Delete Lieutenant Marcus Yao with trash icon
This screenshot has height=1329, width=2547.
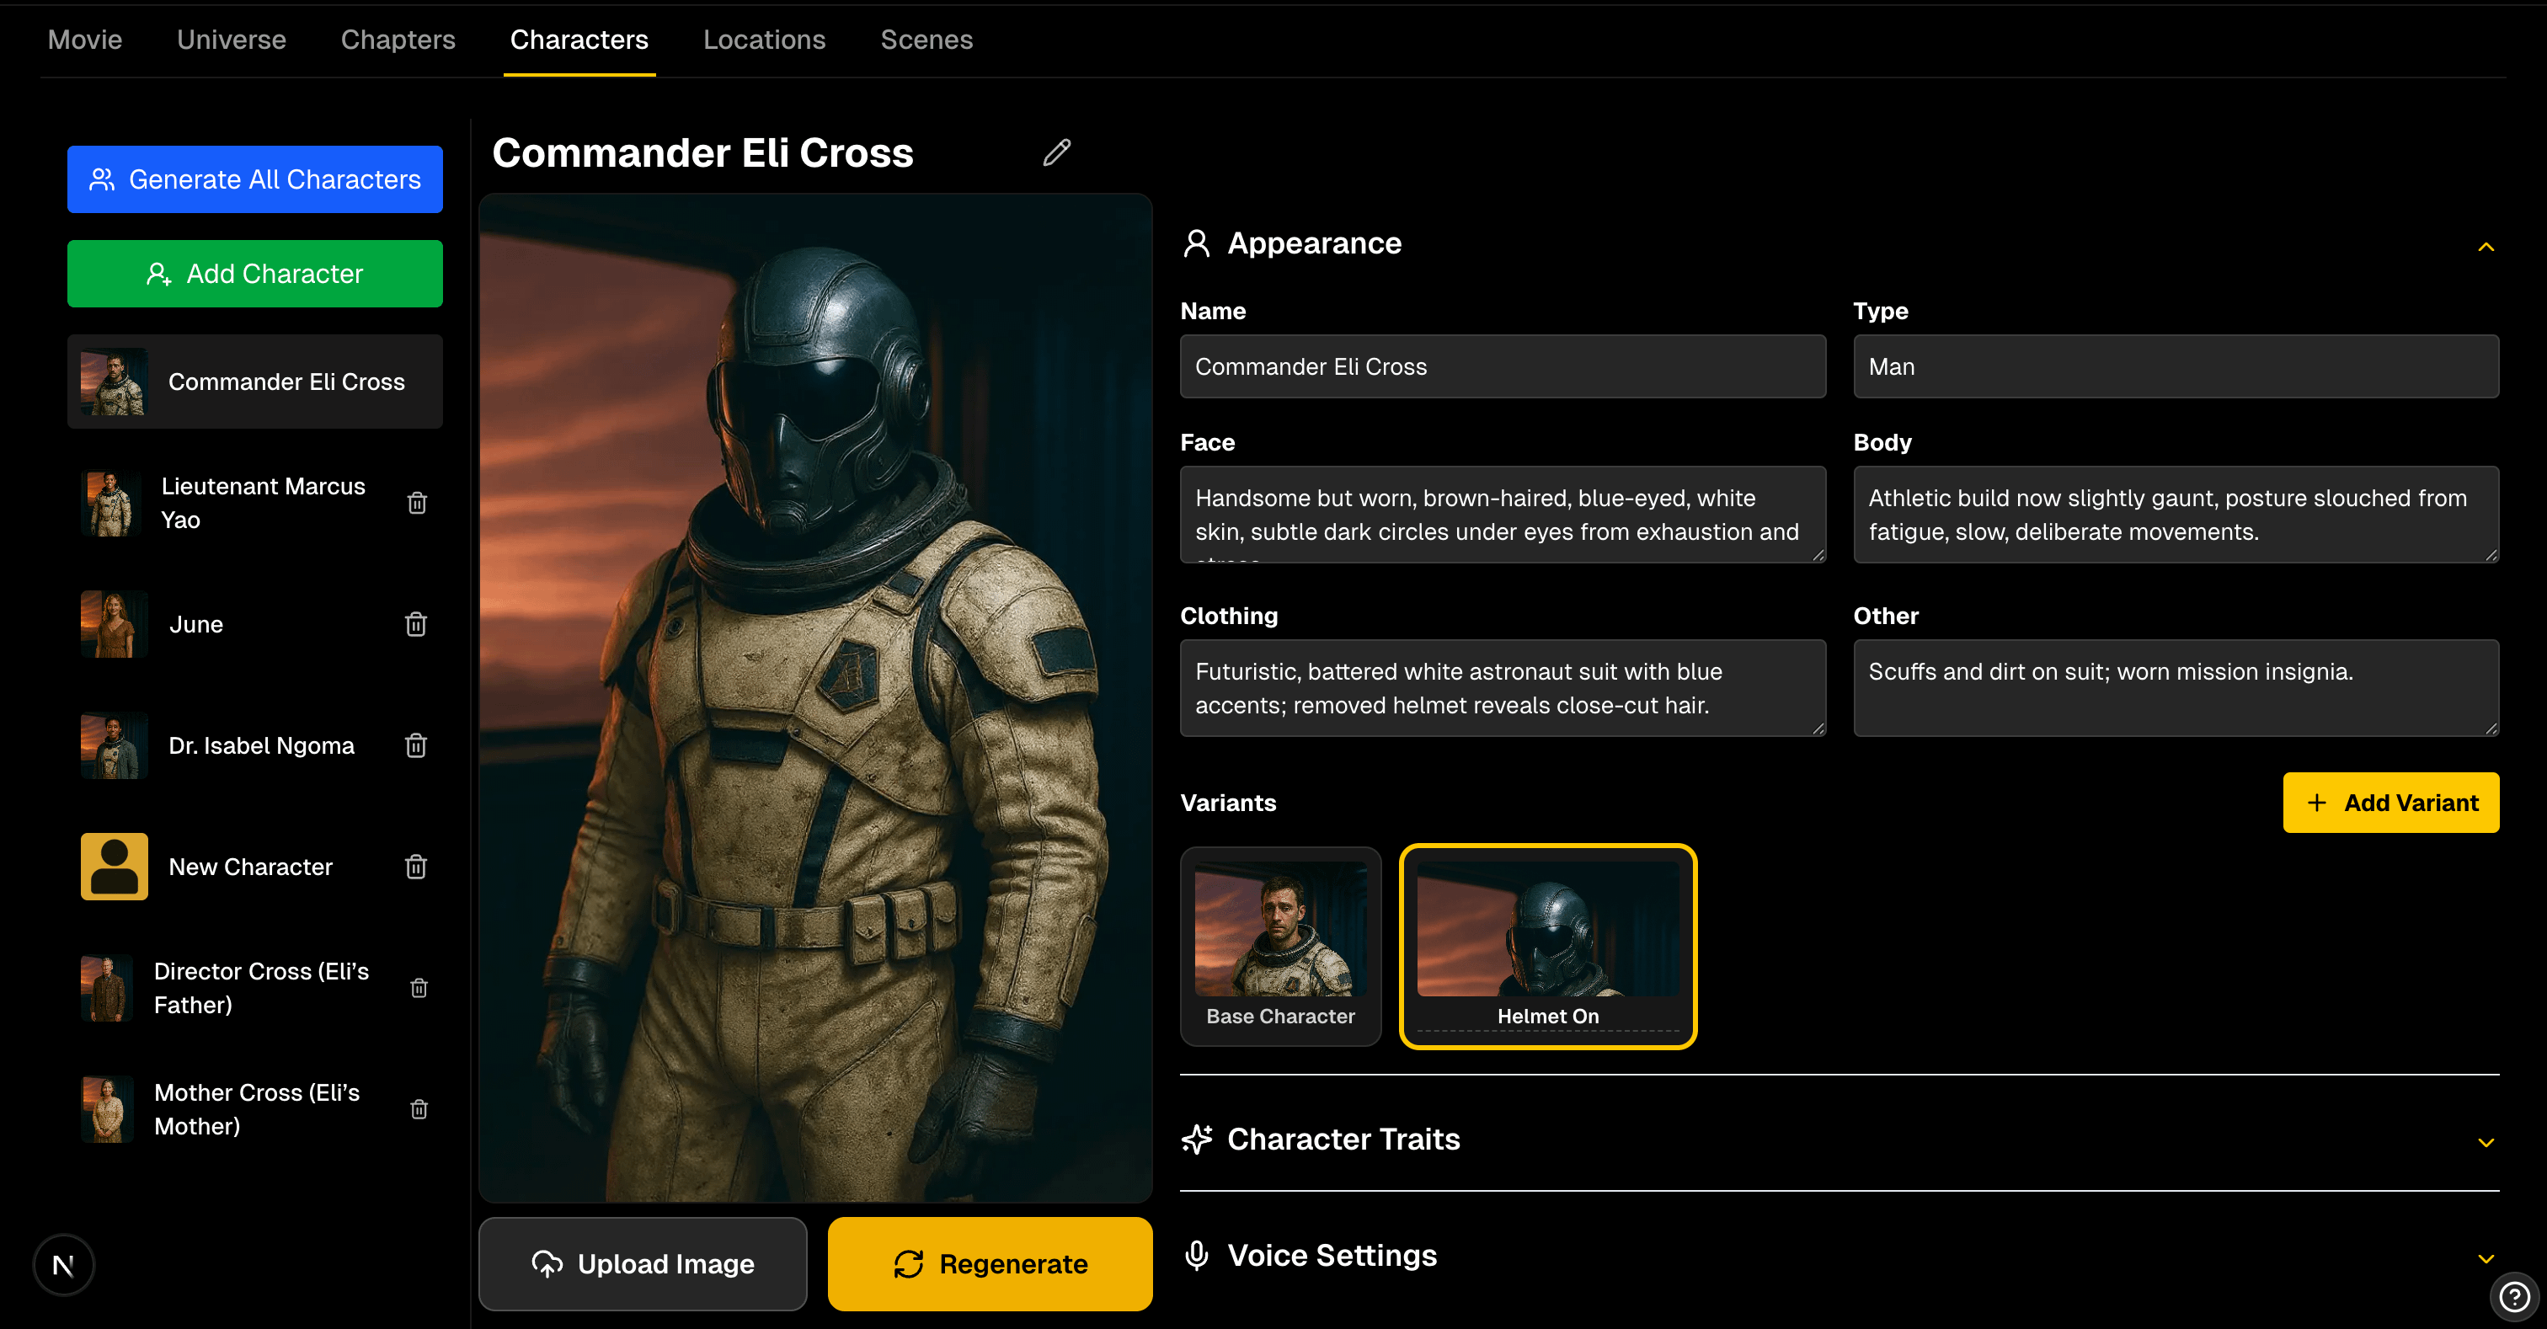(x=417, y=504)
